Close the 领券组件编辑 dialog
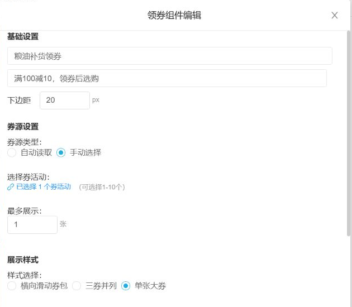 (335, 16)
